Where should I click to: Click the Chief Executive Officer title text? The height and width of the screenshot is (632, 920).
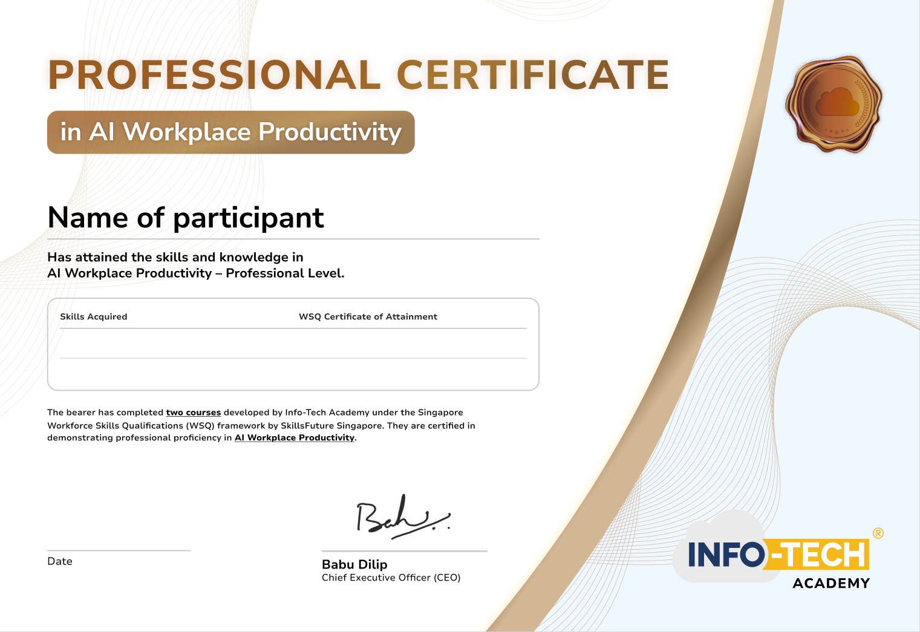pyautogui.click(x=391, y=578)
